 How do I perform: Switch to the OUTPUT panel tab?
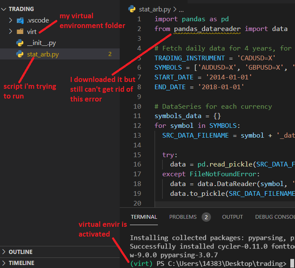pyautogui.click(x=232, y=217)
